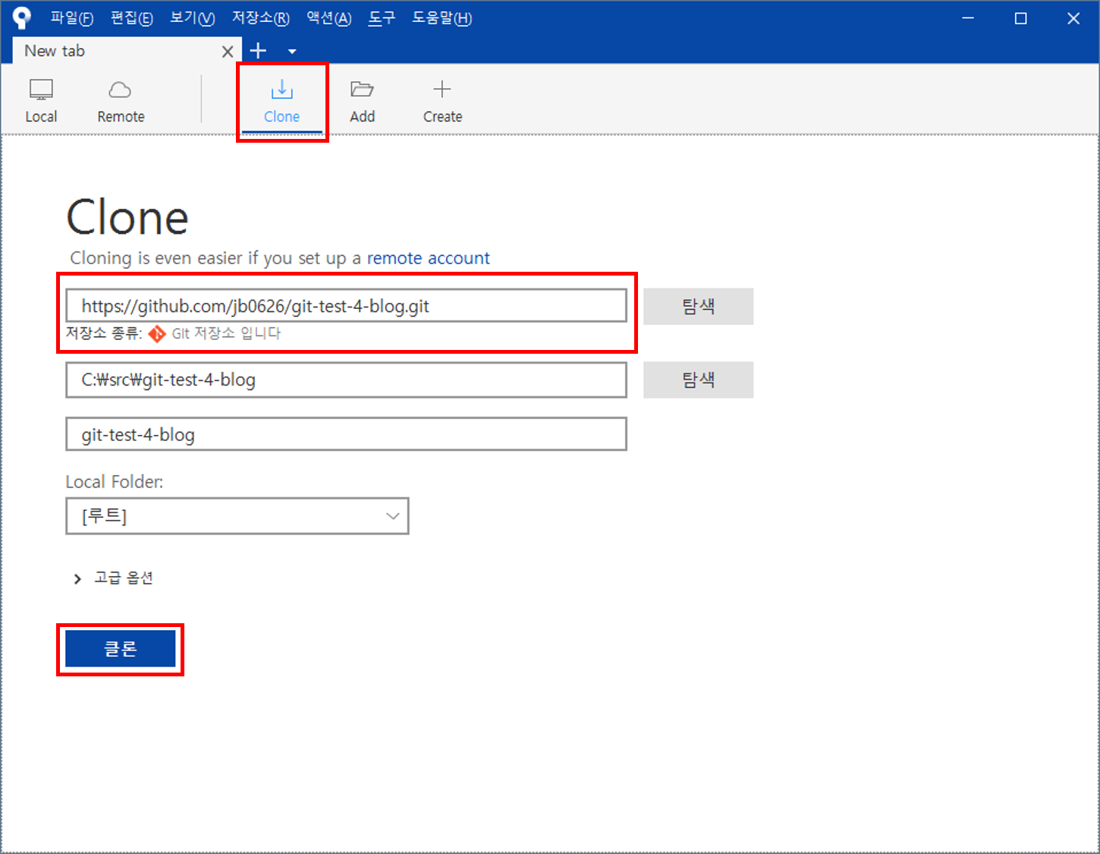Open the 보기(V) menu
Image resolution: width=1100 pixels, height=854 pixels.
click(193, 18)
